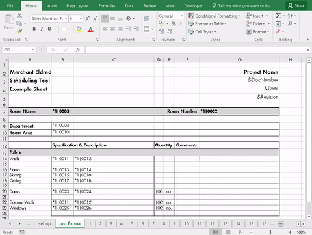Viewport: 312px width, 235px height.
Task: Click the Orientation angled text icon
Action: tap(129, 18)
